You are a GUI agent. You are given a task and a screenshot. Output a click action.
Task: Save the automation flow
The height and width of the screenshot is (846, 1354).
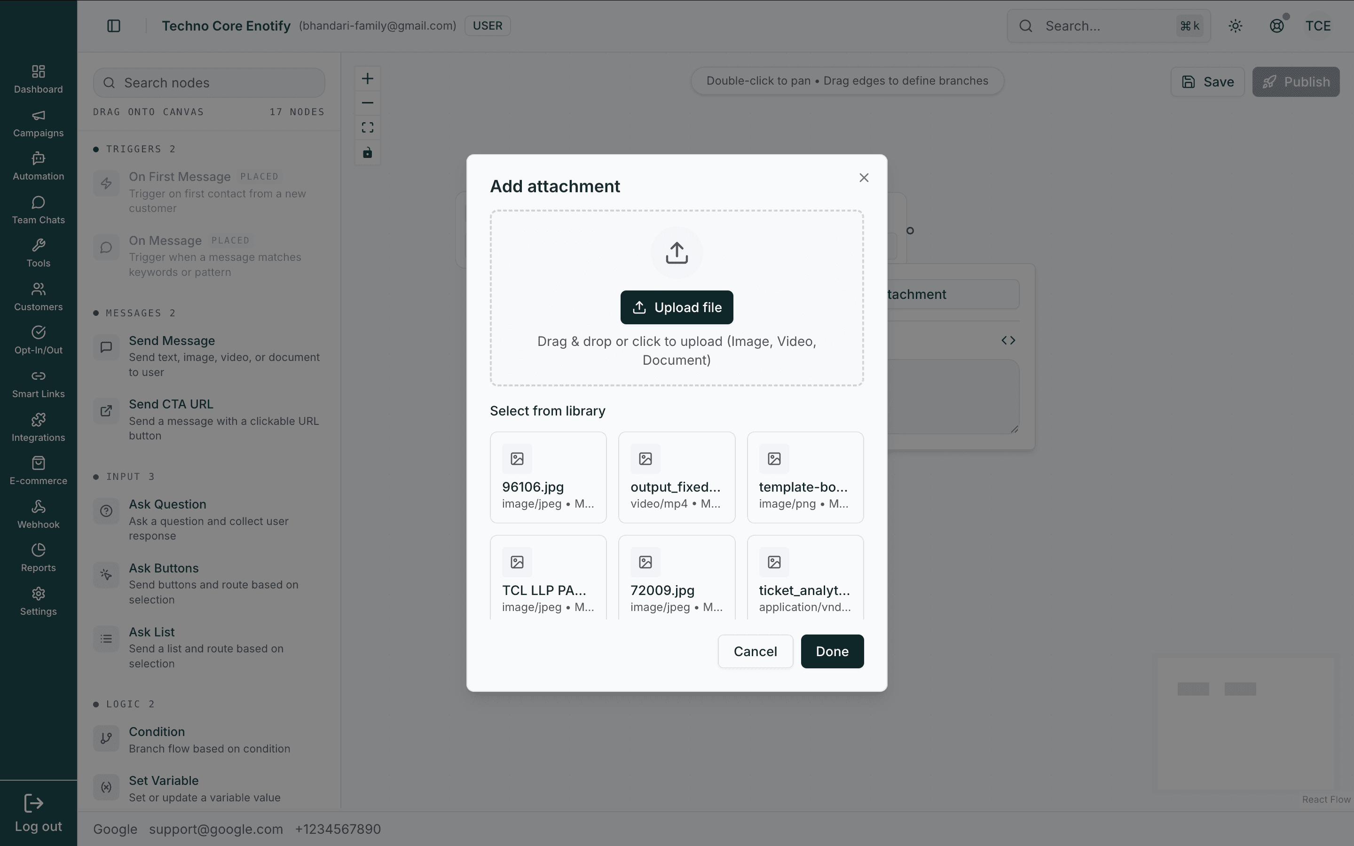point(1207,82)
